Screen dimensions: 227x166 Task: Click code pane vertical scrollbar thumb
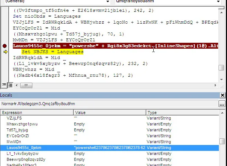coord(221,68)
